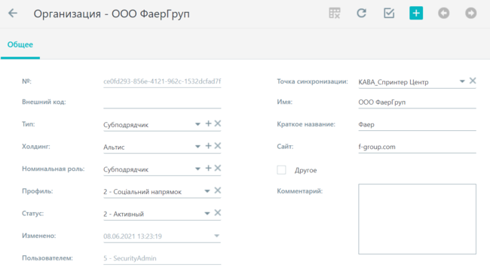The image size is (490, 271).
Task: Click the teal plus add button
Action: point(416,13)
